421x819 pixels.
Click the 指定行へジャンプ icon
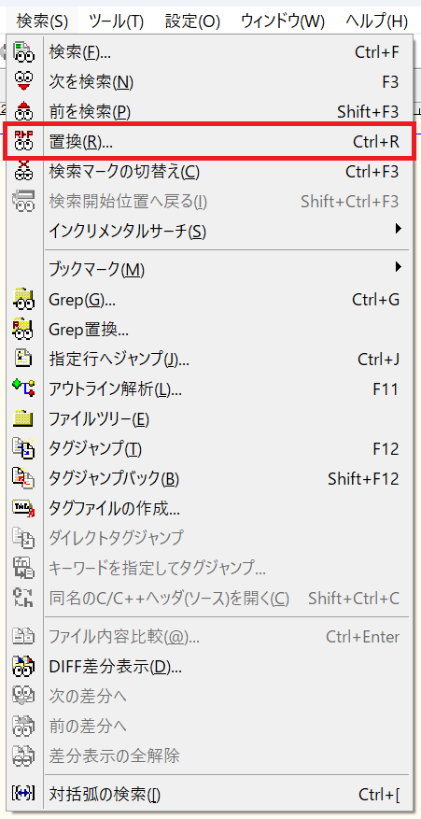pyautogui.click(x=23, y=359)
